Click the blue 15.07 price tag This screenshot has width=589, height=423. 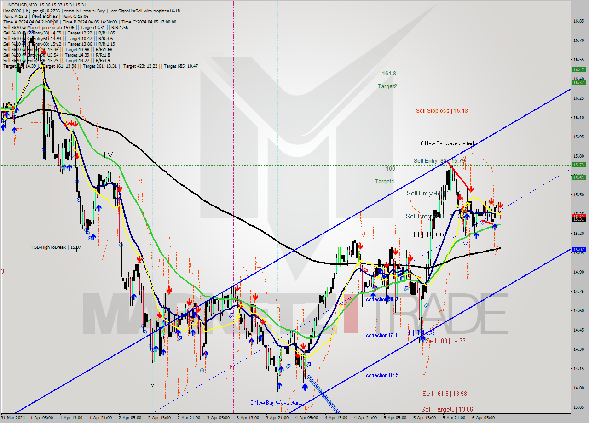pos(578,249)
